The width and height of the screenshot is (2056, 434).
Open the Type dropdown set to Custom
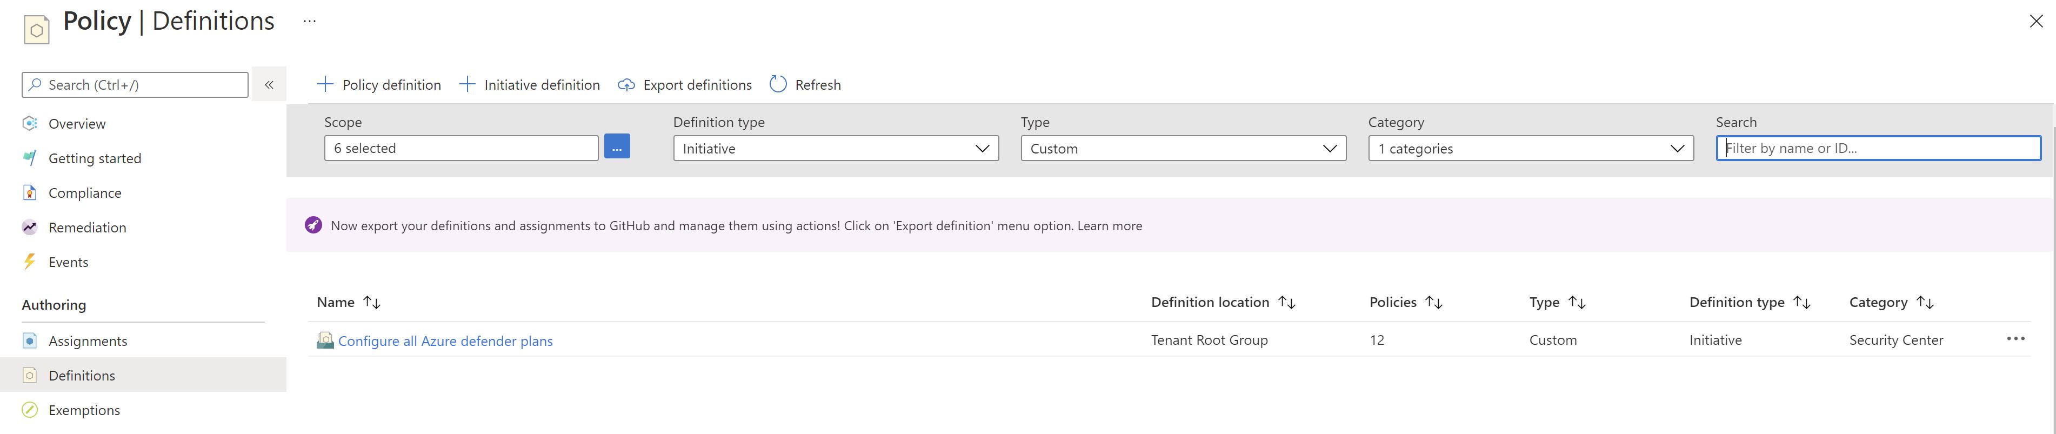coord(1183,149)
